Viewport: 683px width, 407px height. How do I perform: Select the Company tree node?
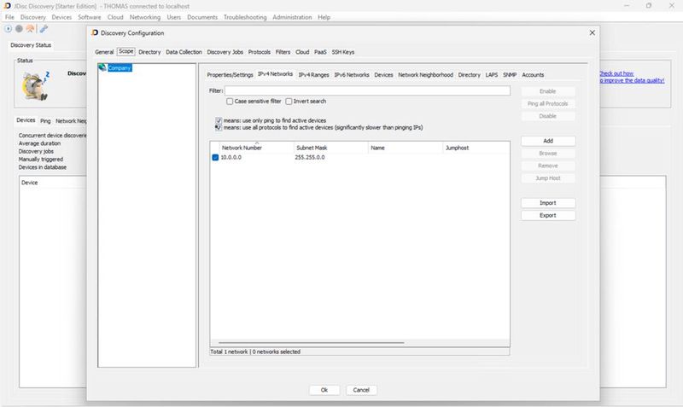click(120, 68)
